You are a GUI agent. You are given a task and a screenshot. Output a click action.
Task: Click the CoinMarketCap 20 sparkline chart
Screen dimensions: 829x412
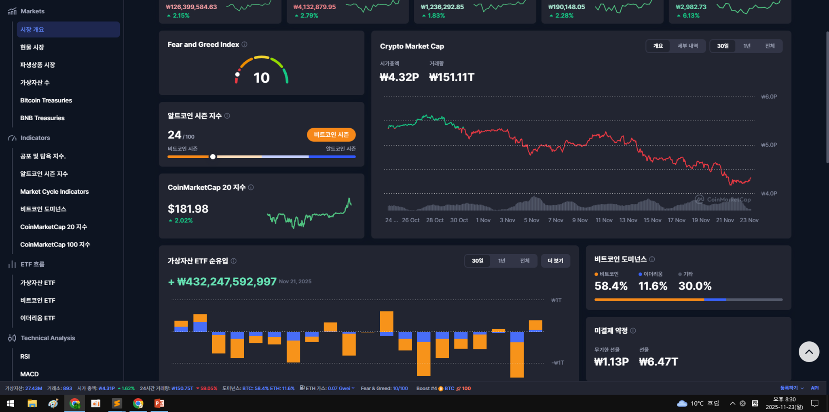[x=309, y=213]
